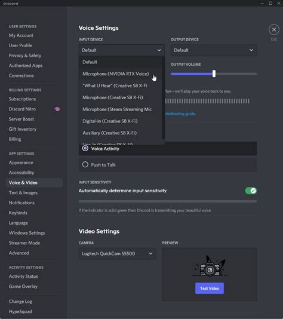Viewport: 283px width, 319px height.
Task: Click the input device list scrollbar
Action: (163, 97)
